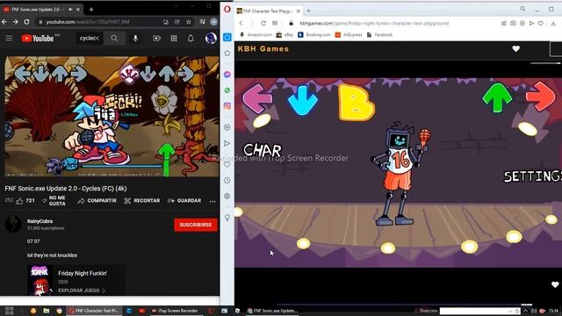The width and height of the screenshot is (562, 316).
Task: Close the FNF Character Test Playground tab
Action: click(x=299, y=11)
